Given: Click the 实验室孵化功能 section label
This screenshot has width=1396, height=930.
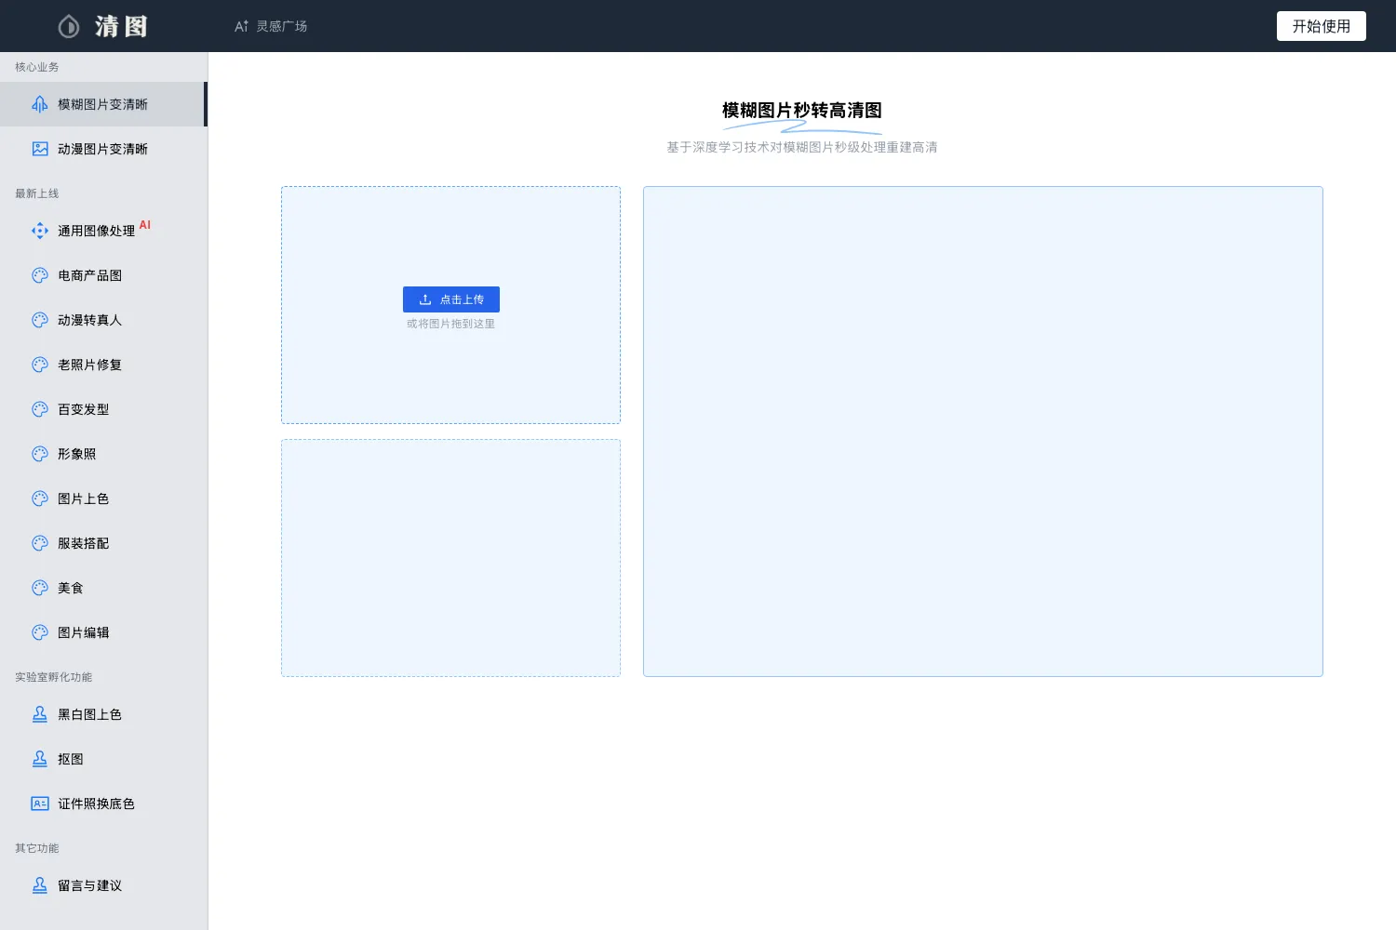Looking at the screenshot, I should [x=54, y=677].
